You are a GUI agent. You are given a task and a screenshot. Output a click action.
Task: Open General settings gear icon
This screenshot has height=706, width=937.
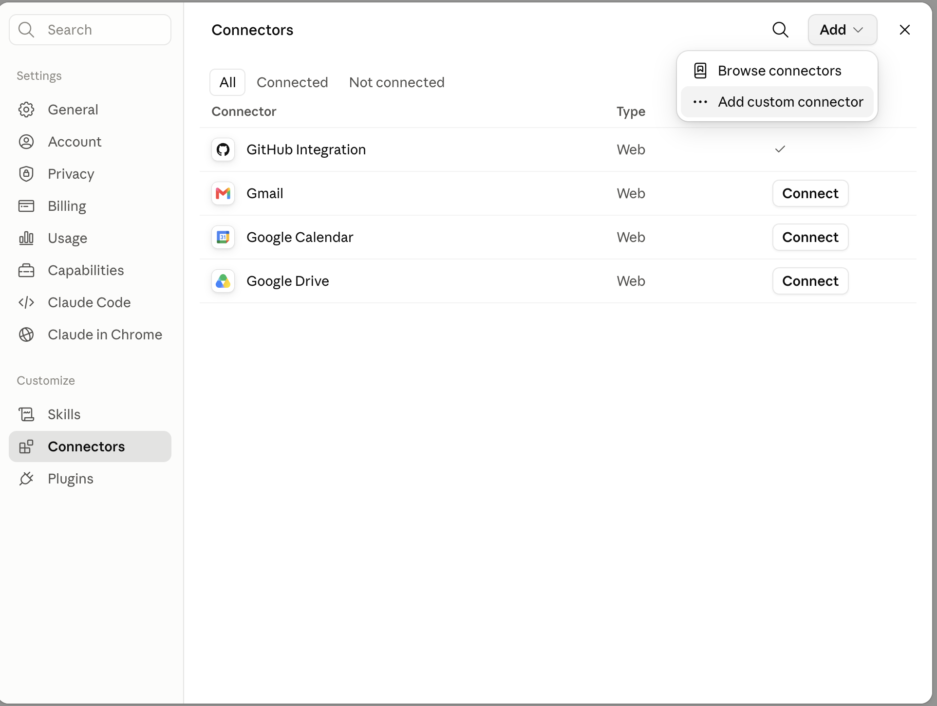click(x=26, y=110)
